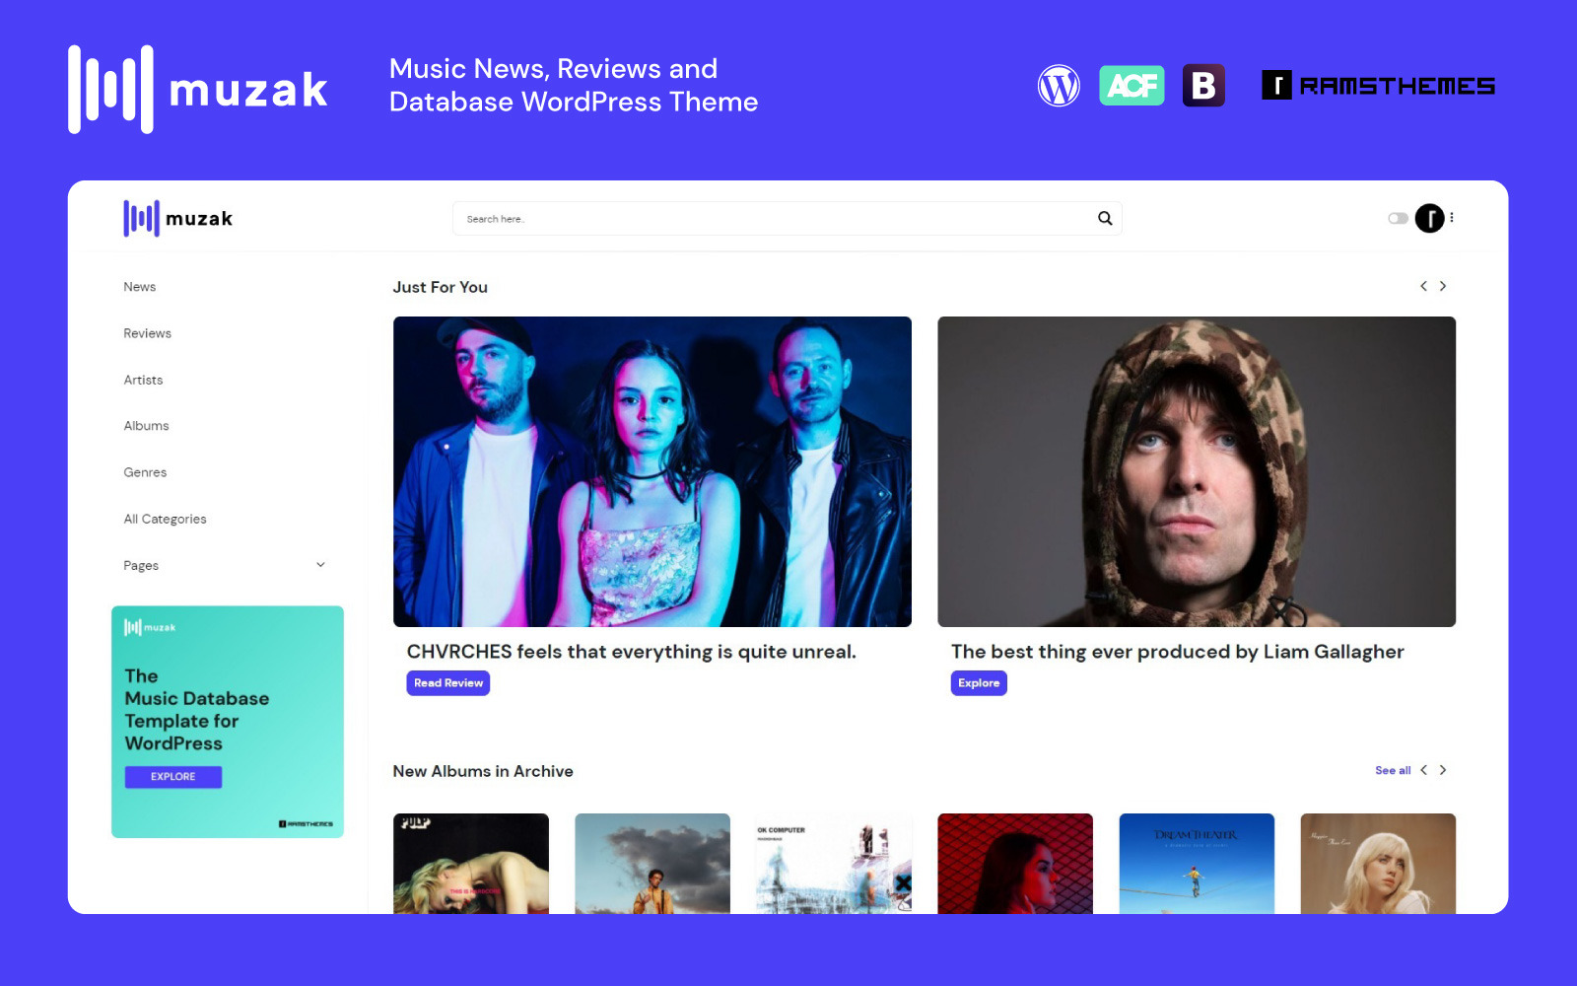Click the Explore button under Liam Gallagher
This screenshot has width=1577, height=986.
coord(978,682)
